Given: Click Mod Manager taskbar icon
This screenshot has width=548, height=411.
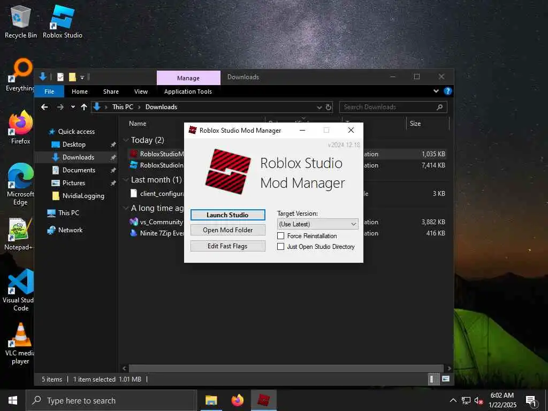Looking at the screenshot, I should (264, 400).
